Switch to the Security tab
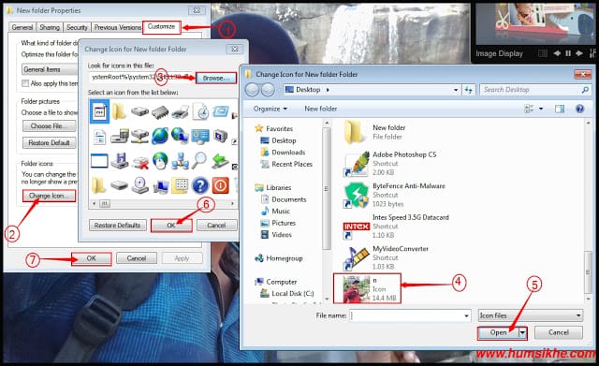The image size is (599, 366). click(x=77, y=27)
